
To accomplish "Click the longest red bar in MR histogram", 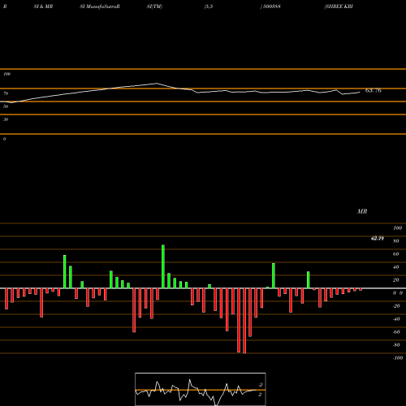I will (244, 321).
